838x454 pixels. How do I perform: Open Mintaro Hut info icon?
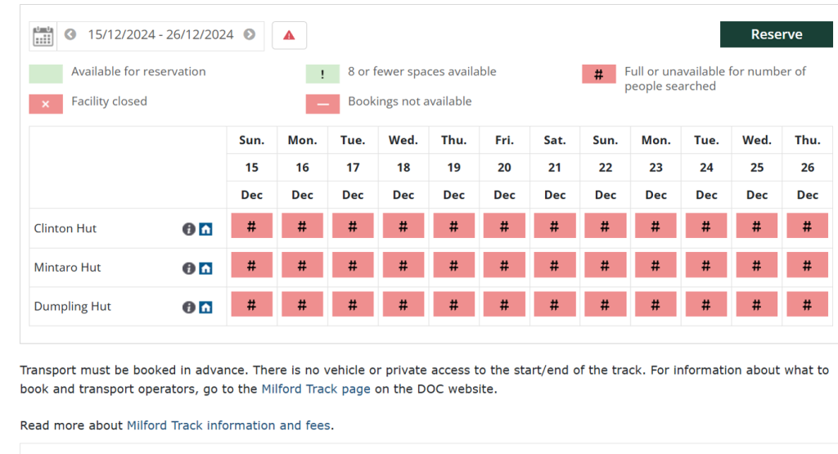point(188,268)
